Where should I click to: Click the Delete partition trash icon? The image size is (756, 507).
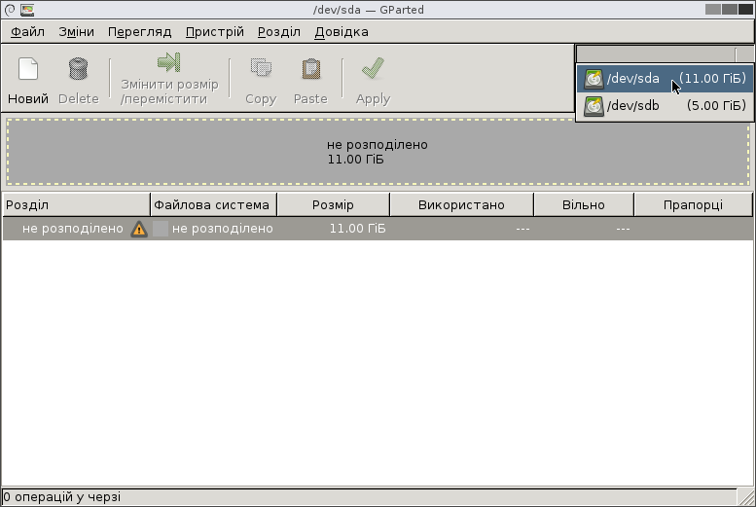tap(78, 69)
